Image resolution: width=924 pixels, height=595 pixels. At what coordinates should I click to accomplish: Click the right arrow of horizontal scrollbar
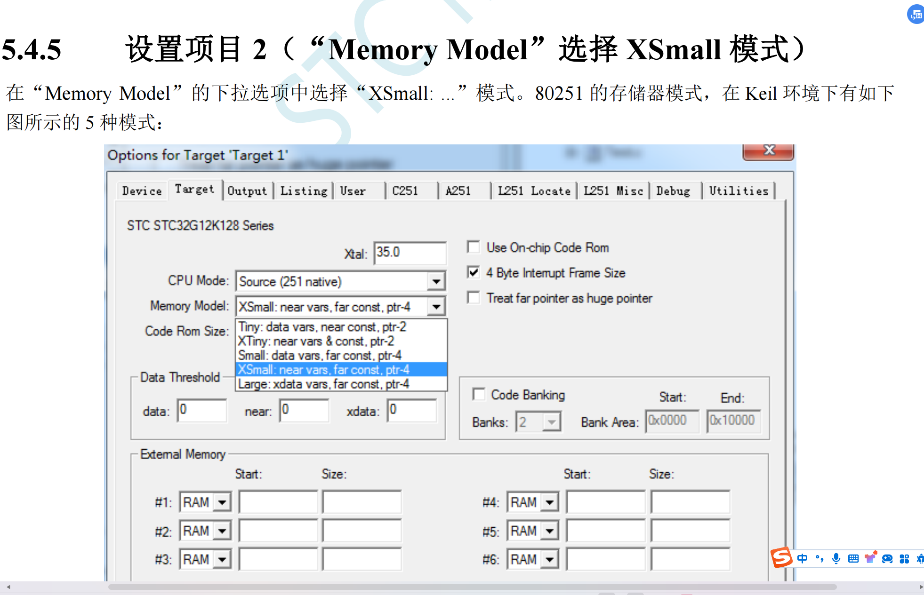[920, 587]
